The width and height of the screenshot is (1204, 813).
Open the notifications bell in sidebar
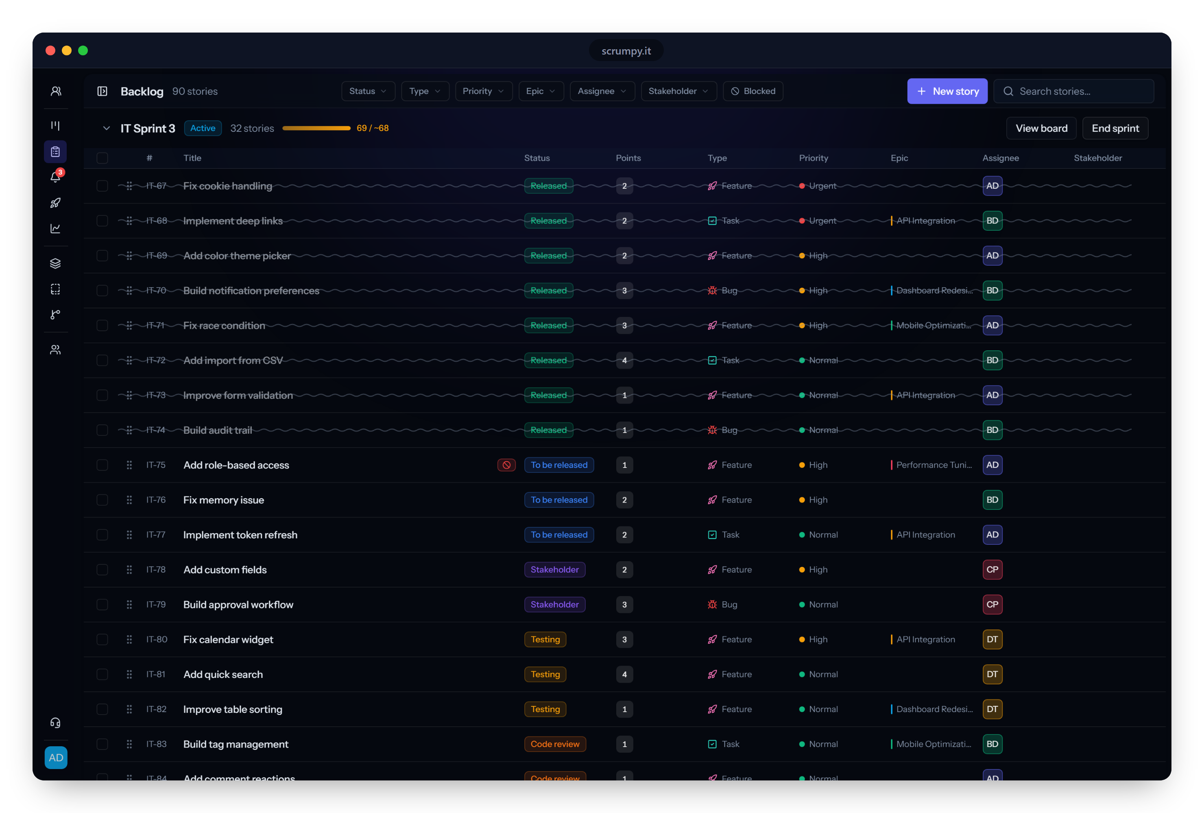[55, 177]
